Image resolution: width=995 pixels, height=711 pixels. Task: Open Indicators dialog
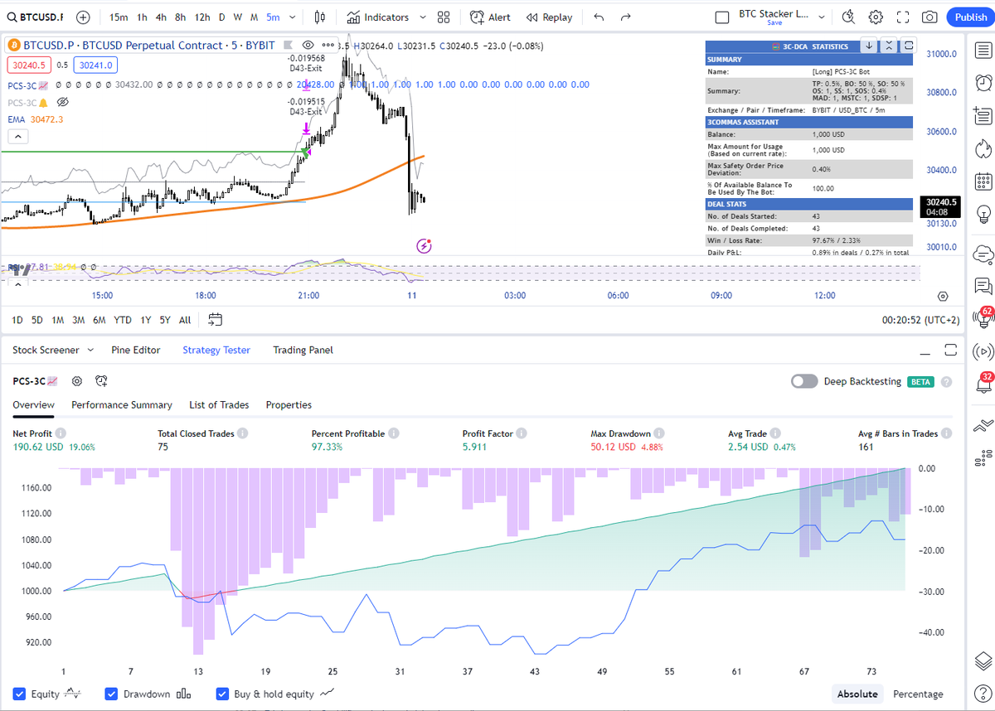point(378,17)
